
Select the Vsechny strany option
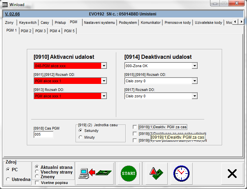click(37, 172)
